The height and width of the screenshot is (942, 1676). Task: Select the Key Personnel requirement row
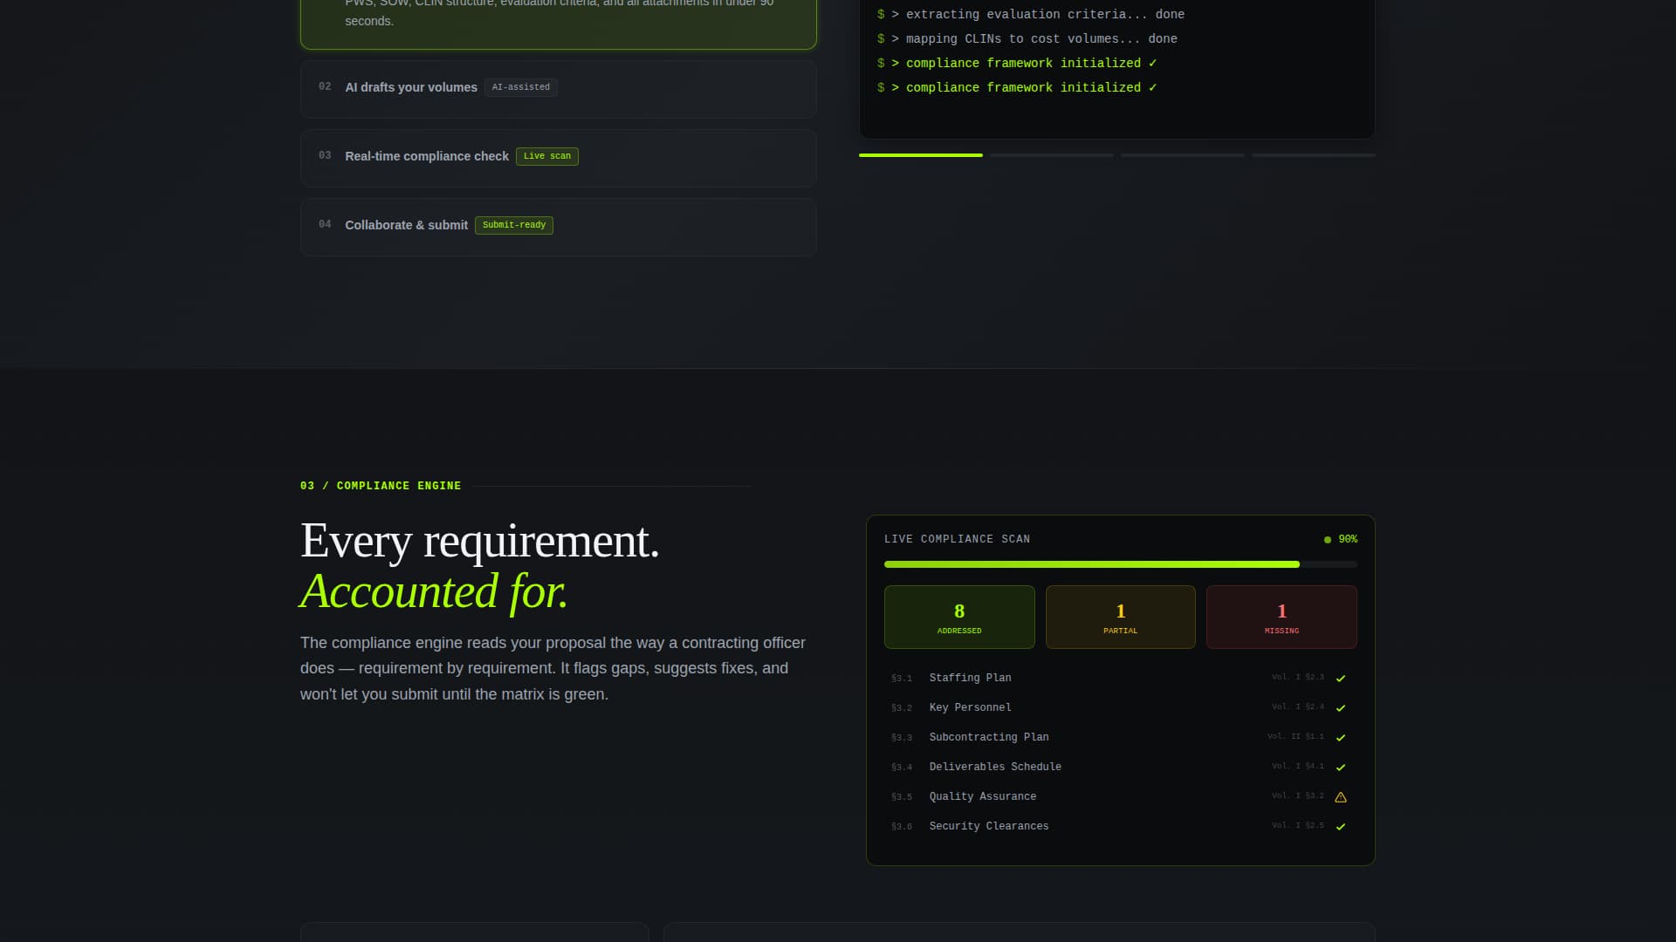point(1120,707)
